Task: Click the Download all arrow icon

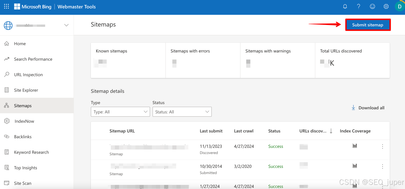Action: [353, 108]
